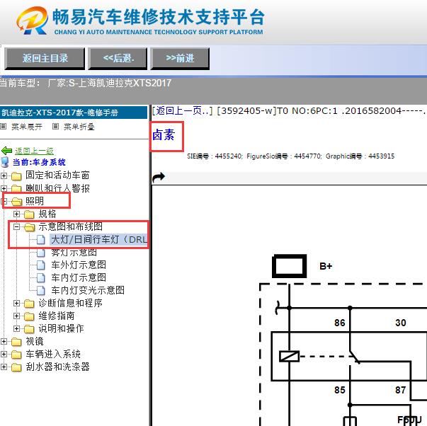Screen dimensions: 427x426
Task: Expand the 诊断信息和程序 folder
Action: tap(16, 303)
